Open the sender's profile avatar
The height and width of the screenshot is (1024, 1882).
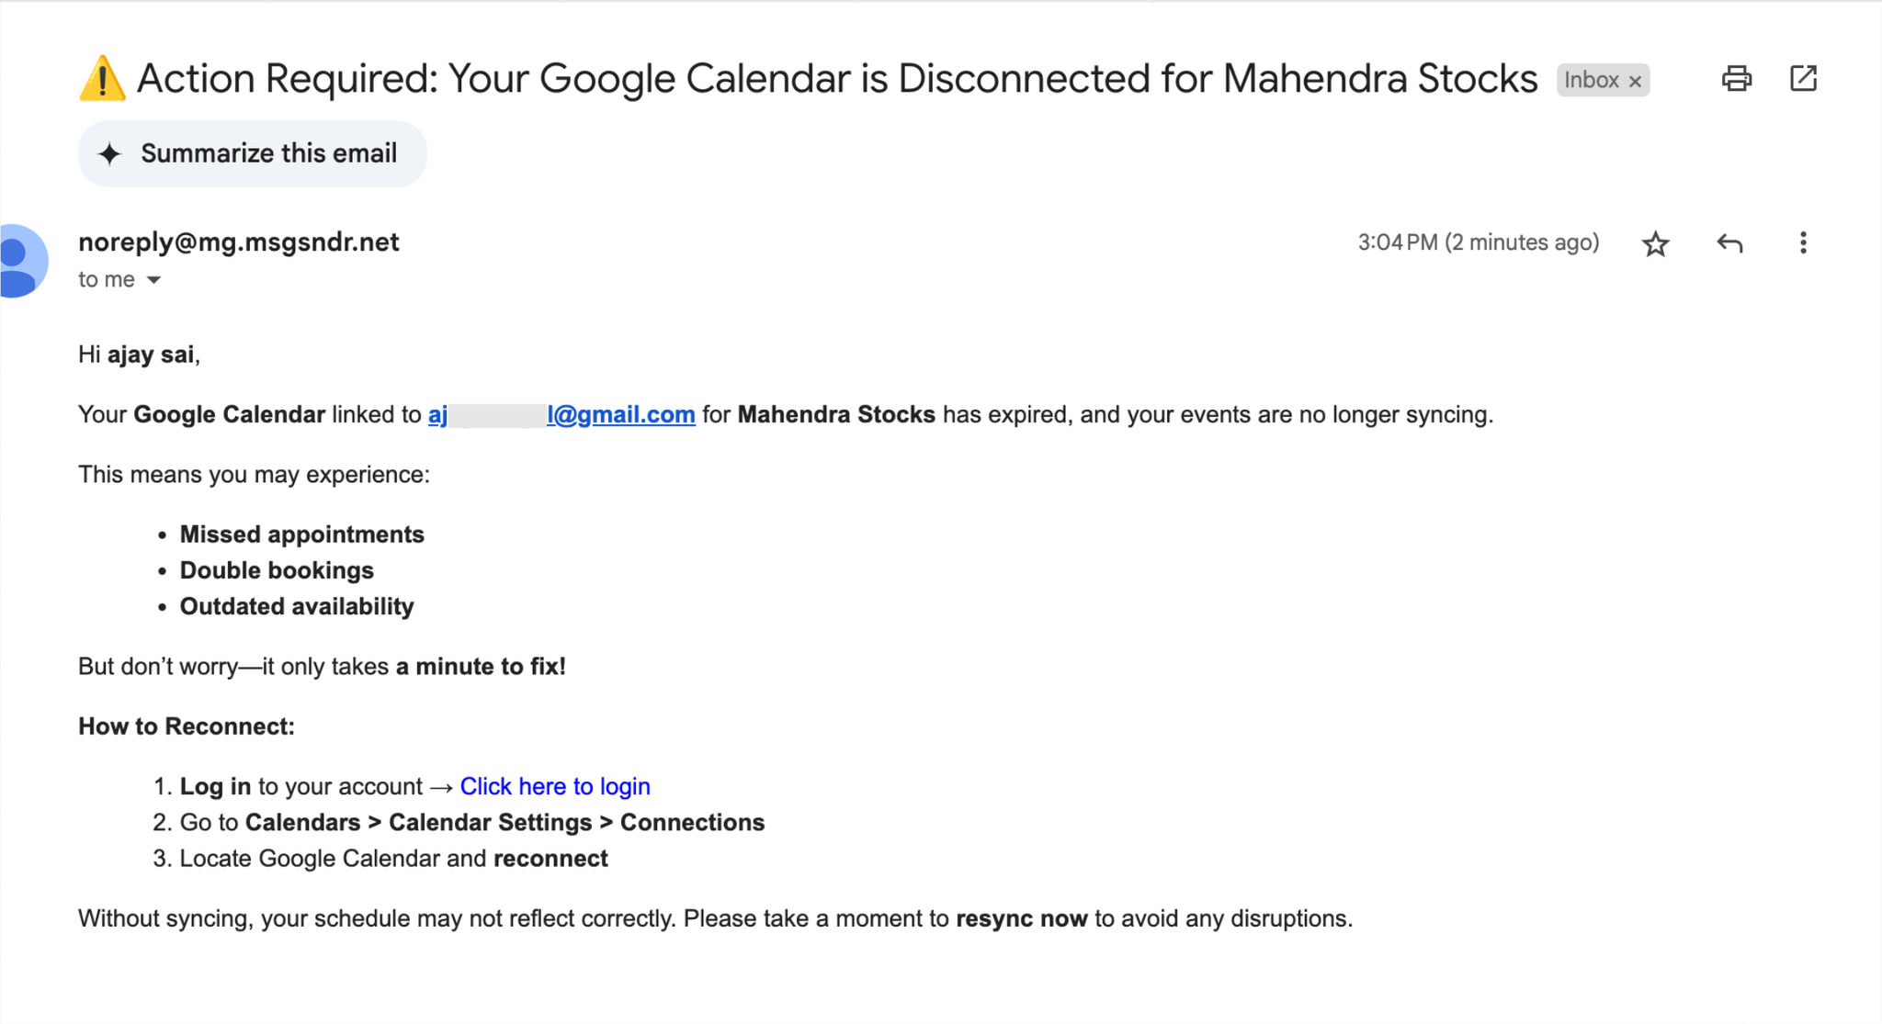coord(20,261)
